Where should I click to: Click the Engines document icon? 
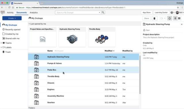pyautogui.click(x=37, y=89)
